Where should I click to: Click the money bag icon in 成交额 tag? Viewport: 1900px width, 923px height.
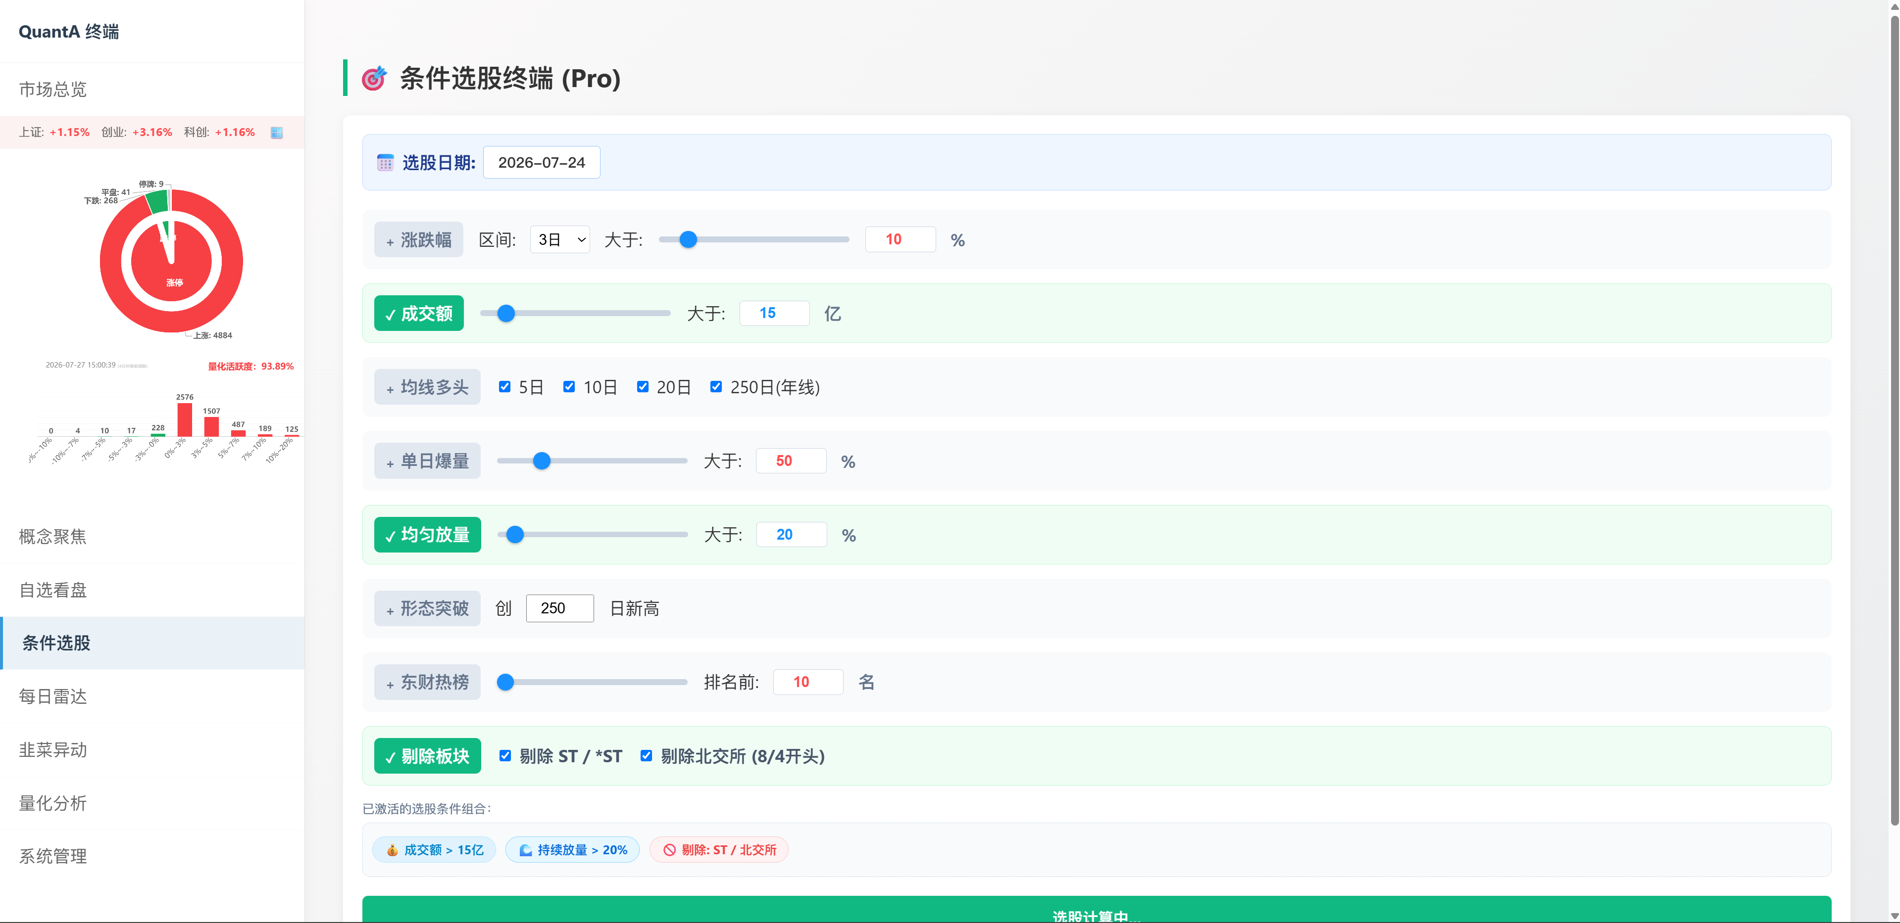tap(393, 850)
